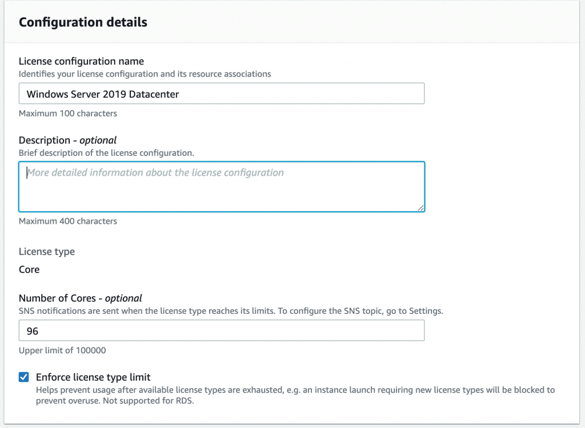Click the value 96 in the cores field
The height and width of the screenshot is (428, 585).
(29, 330)
